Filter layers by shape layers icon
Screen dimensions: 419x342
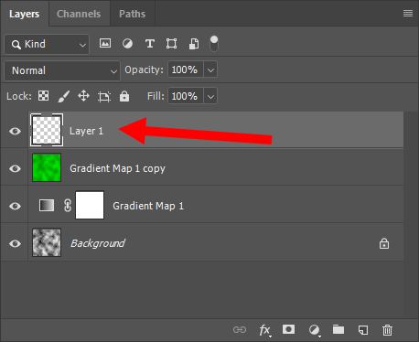171,44
